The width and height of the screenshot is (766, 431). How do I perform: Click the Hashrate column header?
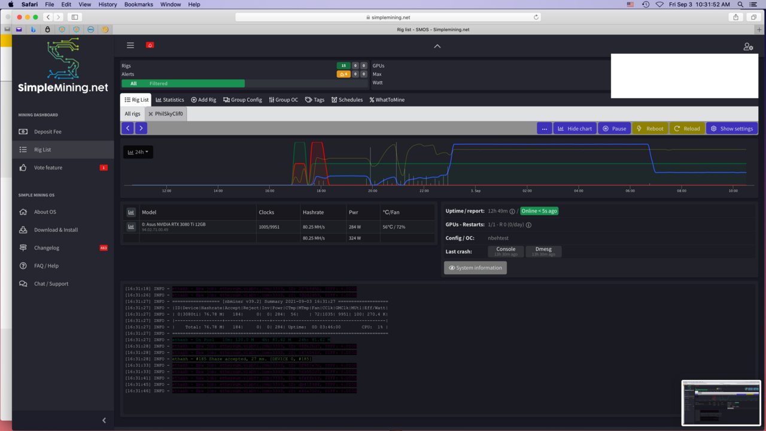(x=314, y=213)
